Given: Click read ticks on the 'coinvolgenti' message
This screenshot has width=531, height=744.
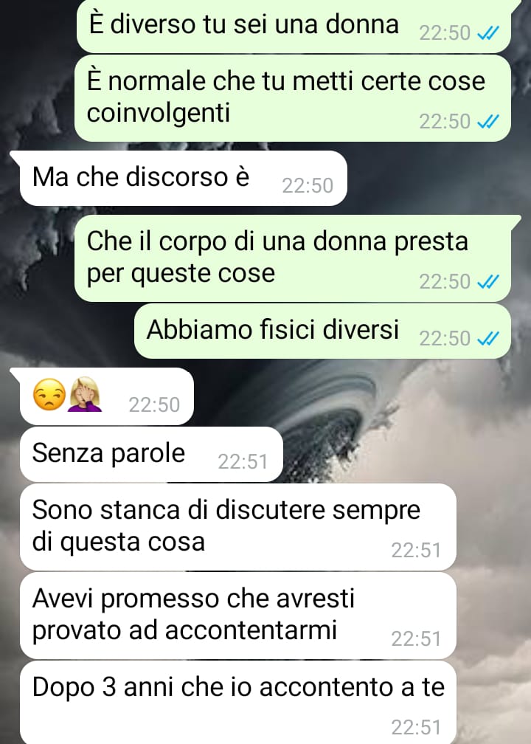Looking at the screenshot, I should click(x=487, y=122).
